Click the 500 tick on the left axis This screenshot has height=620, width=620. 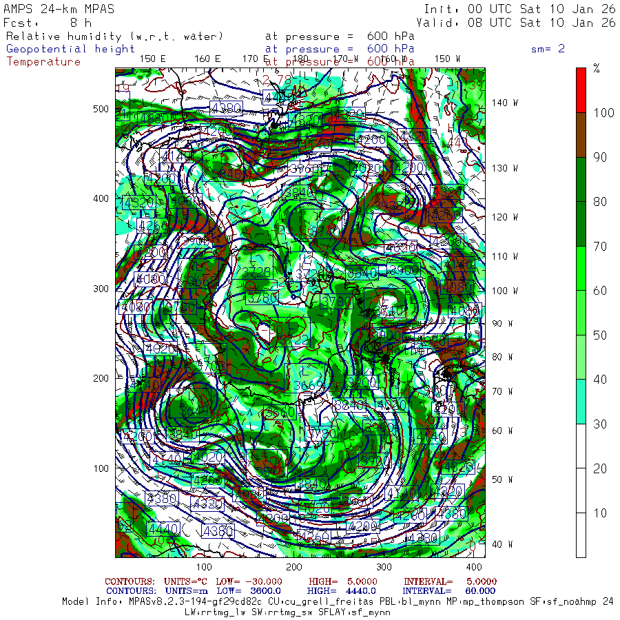click(101, 109)
